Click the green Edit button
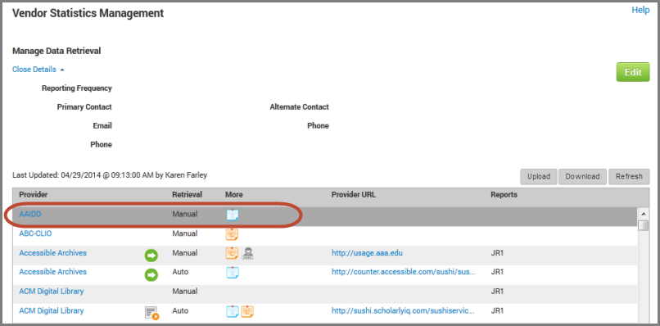 [x=633, y=72]
